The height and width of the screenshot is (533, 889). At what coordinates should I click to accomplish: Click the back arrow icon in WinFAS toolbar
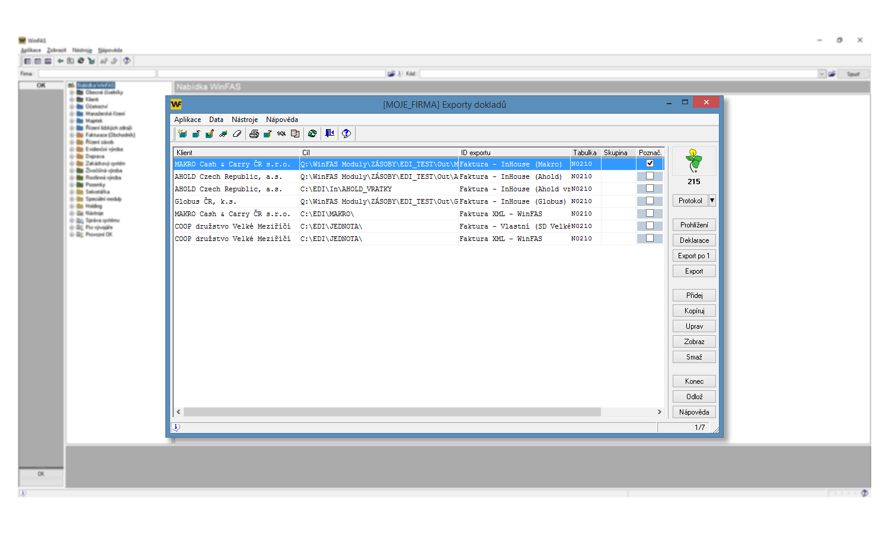(x=60, y=61)
